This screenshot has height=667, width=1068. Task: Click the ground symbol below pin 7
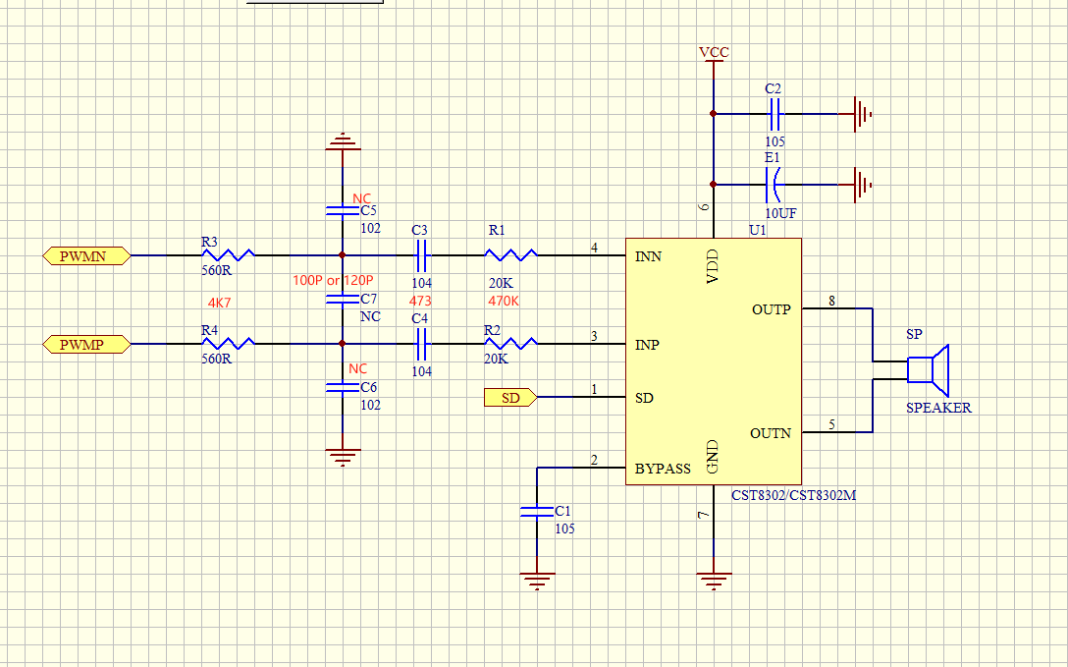(714, 582)
